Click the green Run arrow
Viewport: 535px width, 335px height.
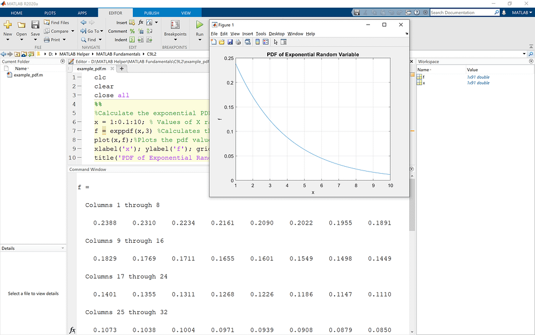click(x=200, y=25)
